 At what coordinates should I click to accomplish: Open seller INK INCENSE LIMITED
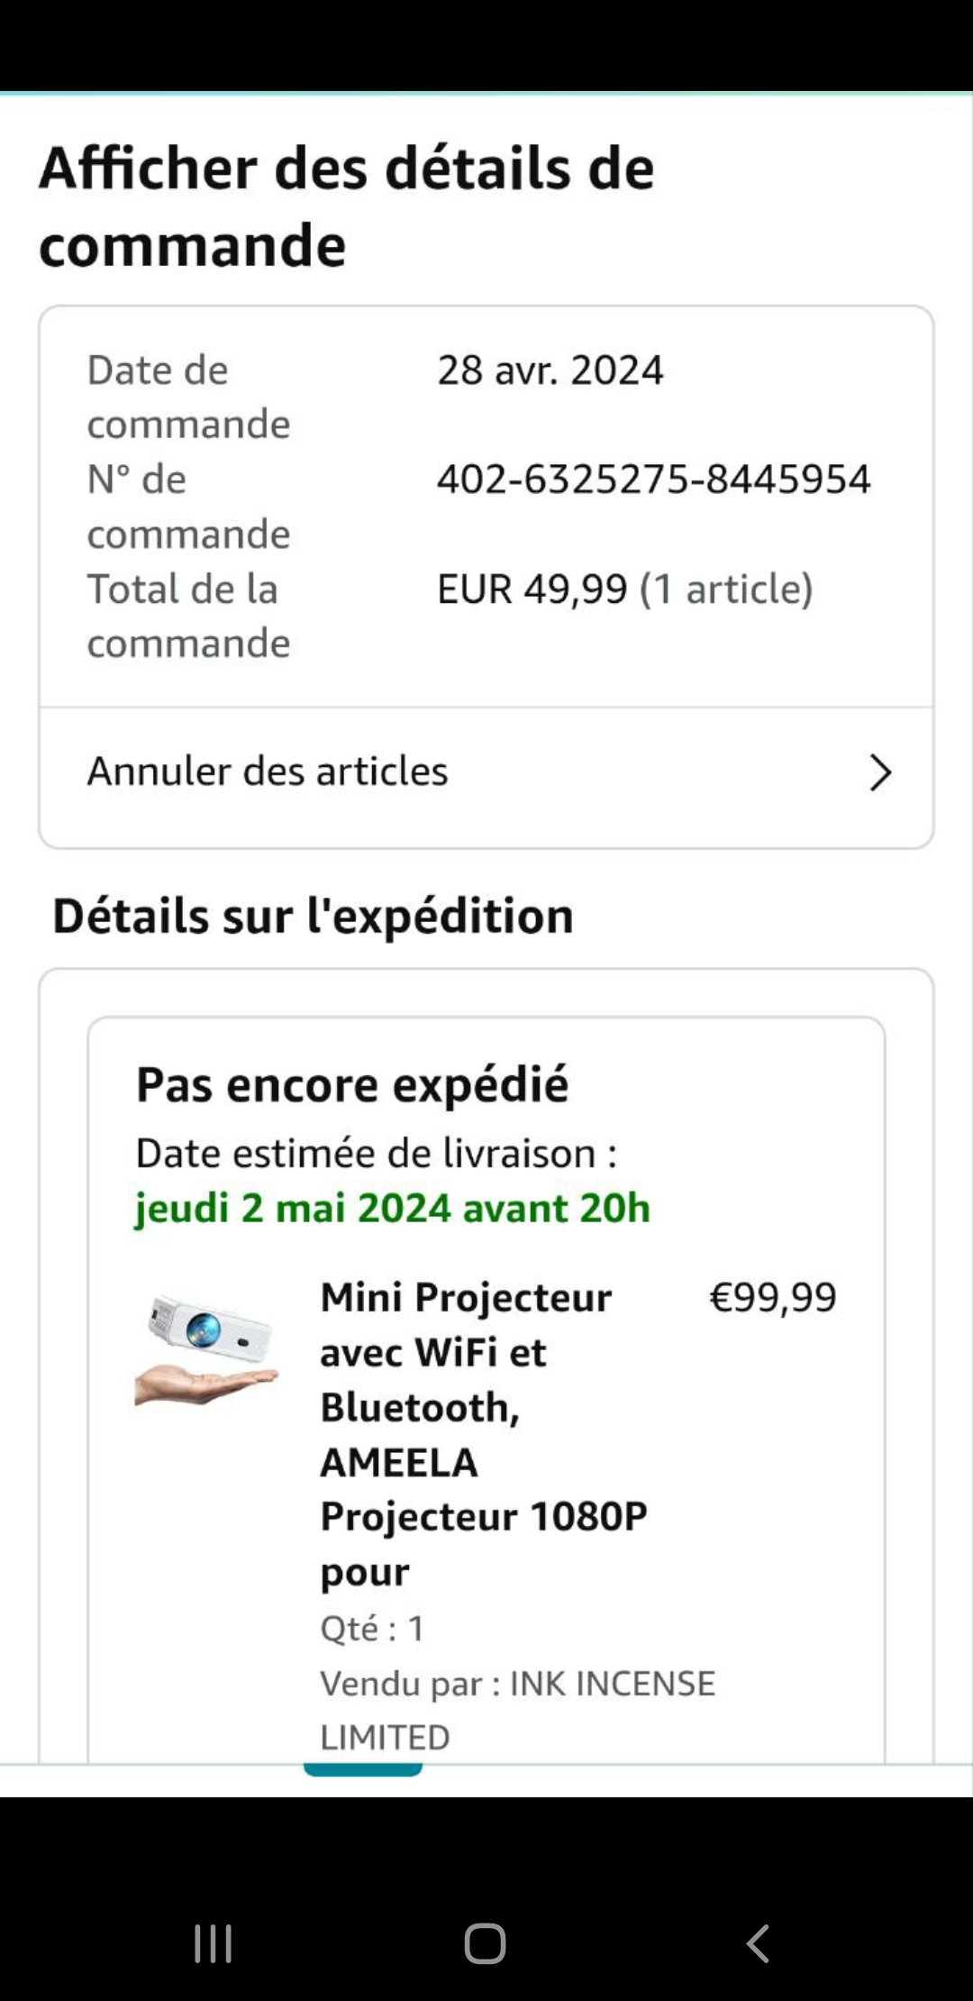[x=517, y=1709]
